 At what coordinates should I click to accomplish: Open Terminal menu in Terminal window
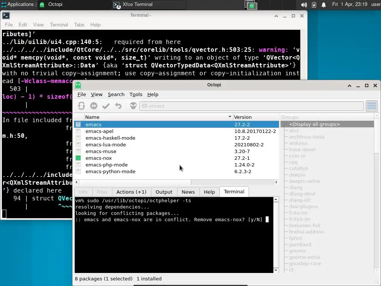[x=59, y=25]
